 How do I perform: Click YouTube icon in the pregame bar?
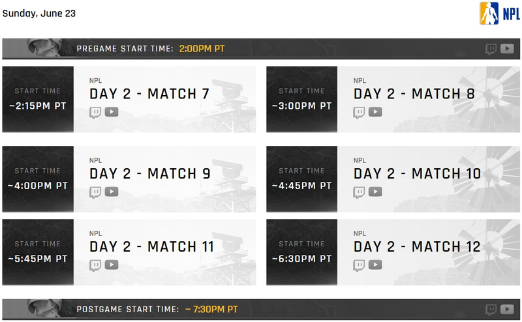507,49
